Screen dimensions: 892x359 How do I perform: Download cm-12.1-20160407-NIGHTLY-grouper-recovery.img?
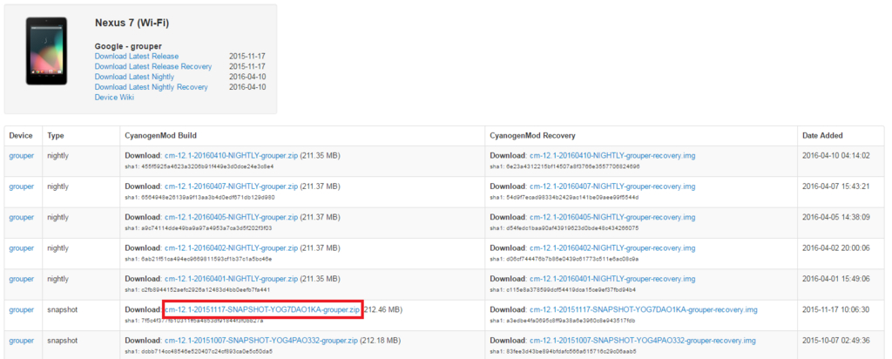tap(612, 186)
